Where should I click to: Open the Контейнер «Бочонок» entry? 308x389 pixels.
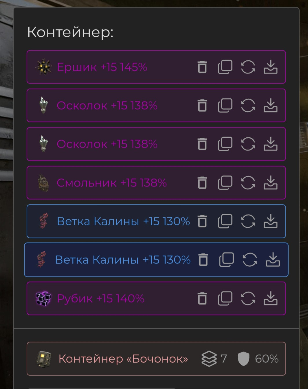[123, 359]
